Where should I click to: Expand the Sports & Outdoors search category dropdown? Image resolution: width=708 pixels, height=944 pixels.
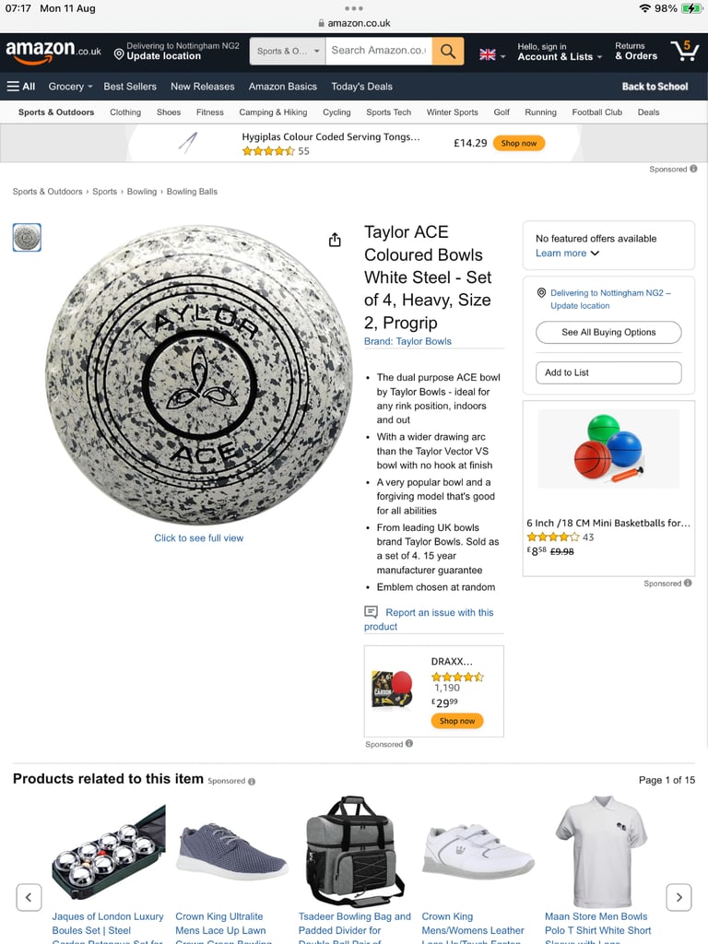[x=288, y=52]
